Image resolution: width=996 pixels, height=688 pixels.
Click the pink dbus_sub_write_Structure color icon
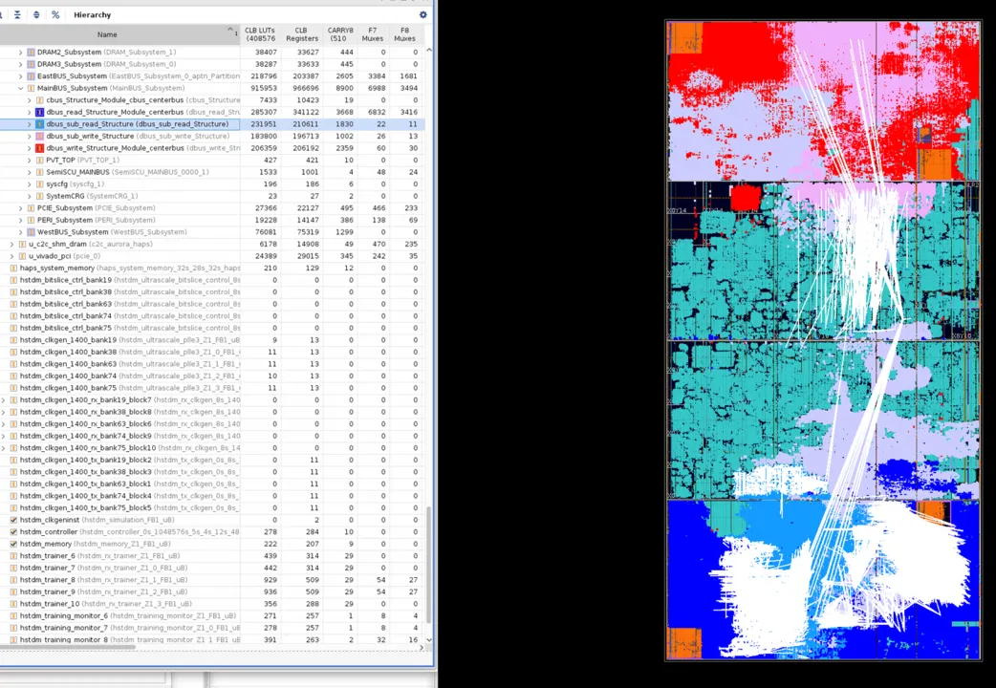[39, 136]
